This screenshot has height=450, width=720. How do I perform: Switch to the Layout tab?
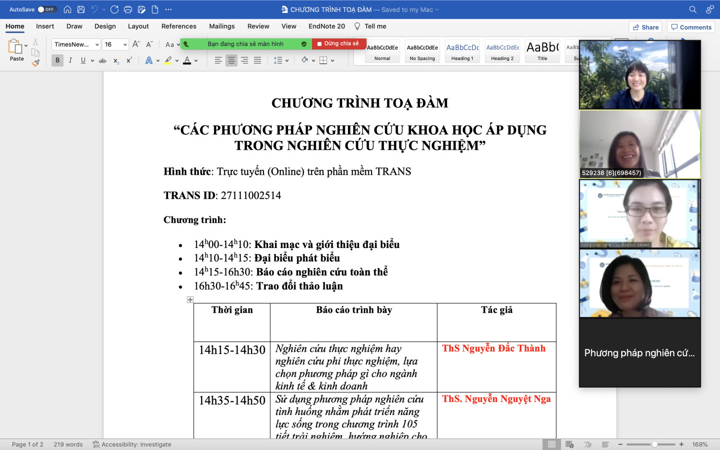coord(138,26)
